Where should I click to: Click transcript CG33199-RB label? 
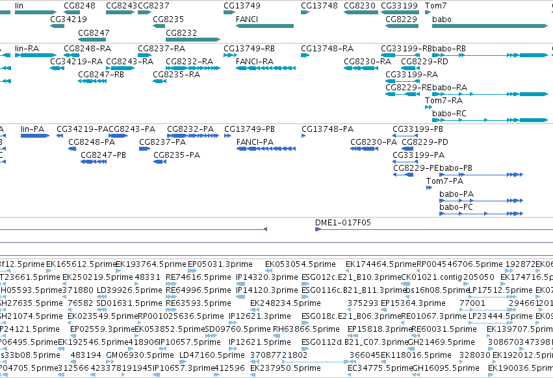(406, 48)
